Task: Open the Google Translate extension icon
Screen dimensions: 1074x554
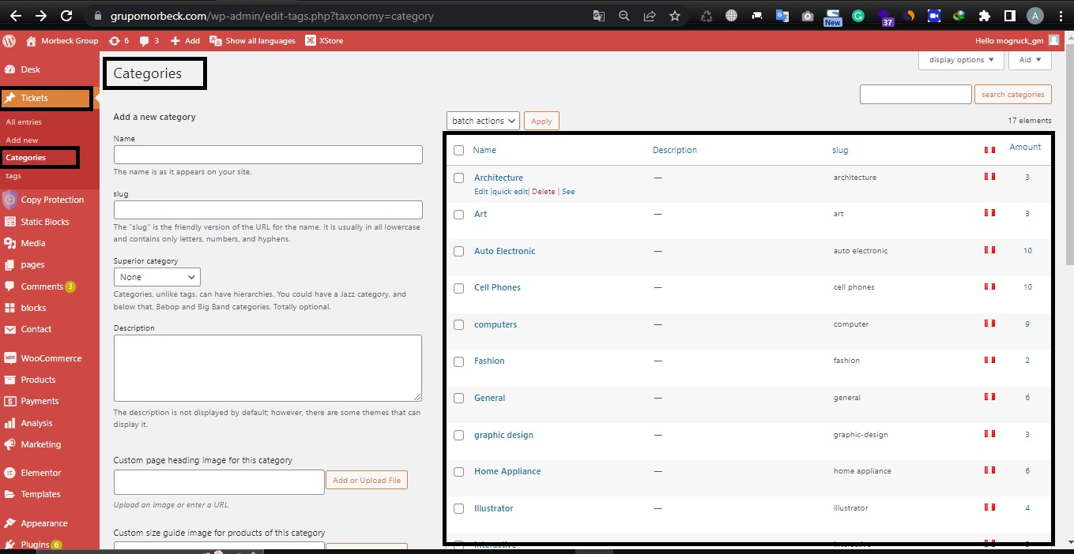Action: coord(782,15)
